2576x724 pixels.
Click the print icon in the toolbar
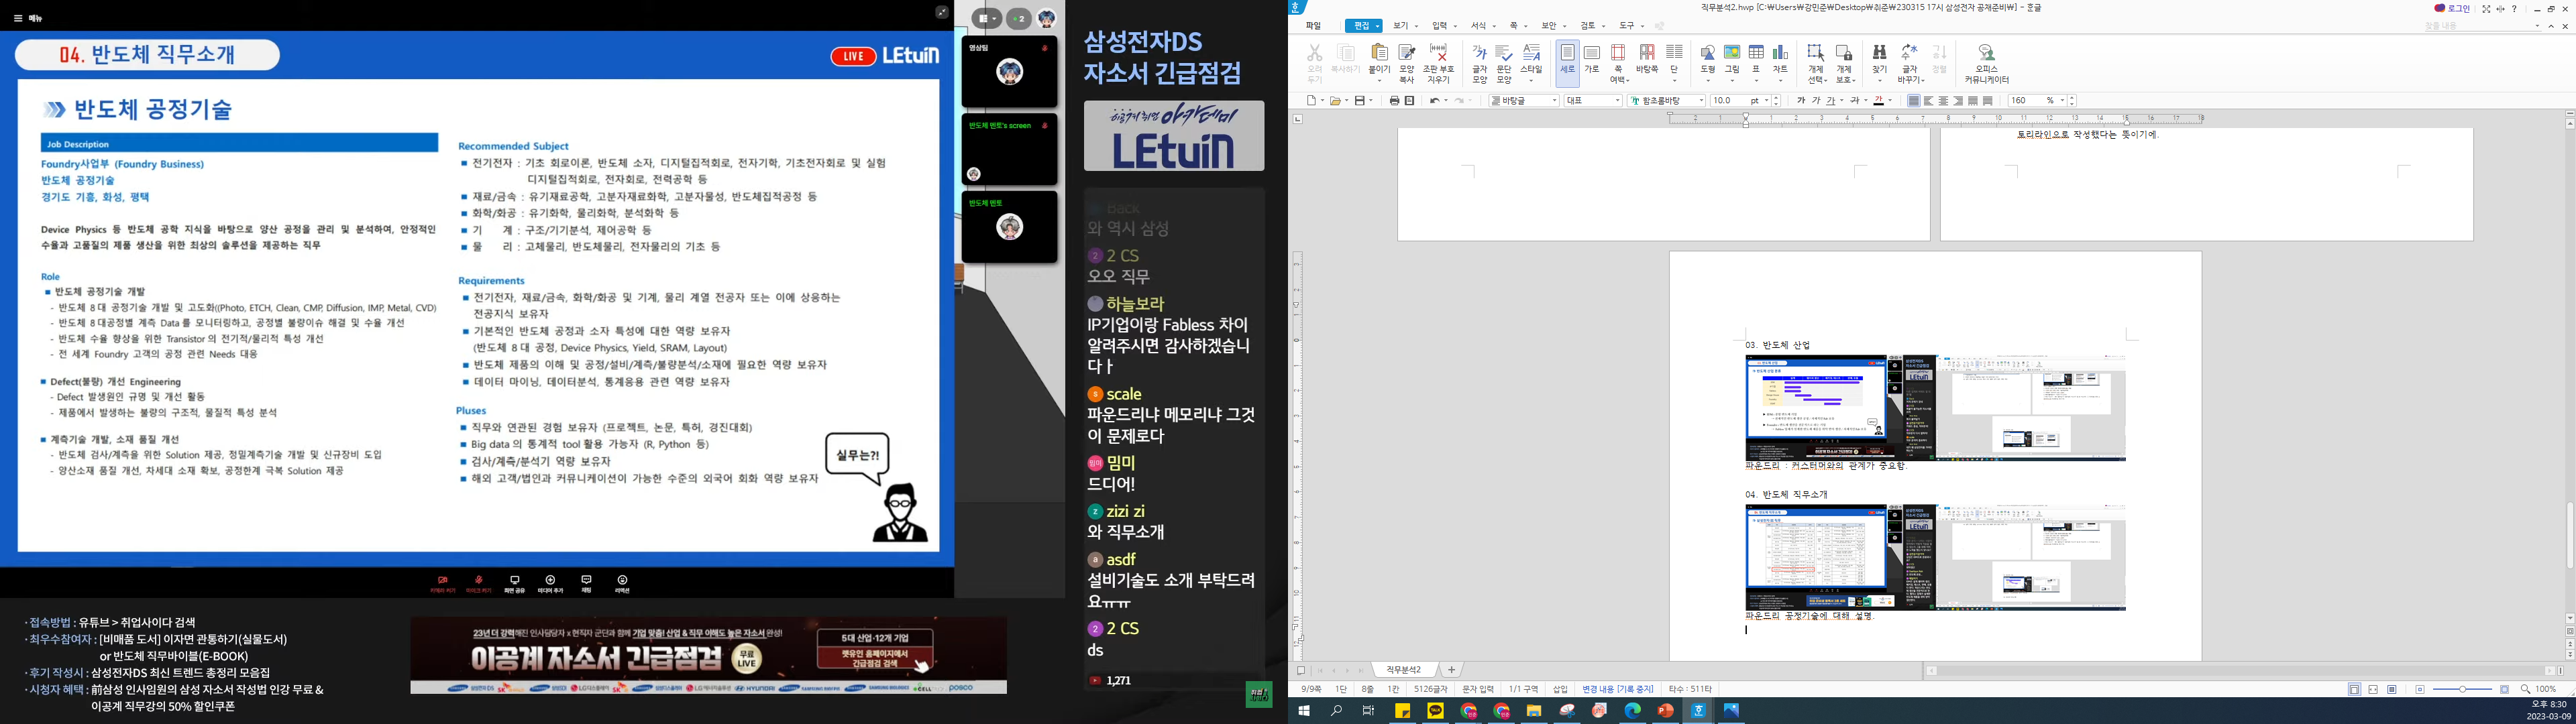(1394, 101)
